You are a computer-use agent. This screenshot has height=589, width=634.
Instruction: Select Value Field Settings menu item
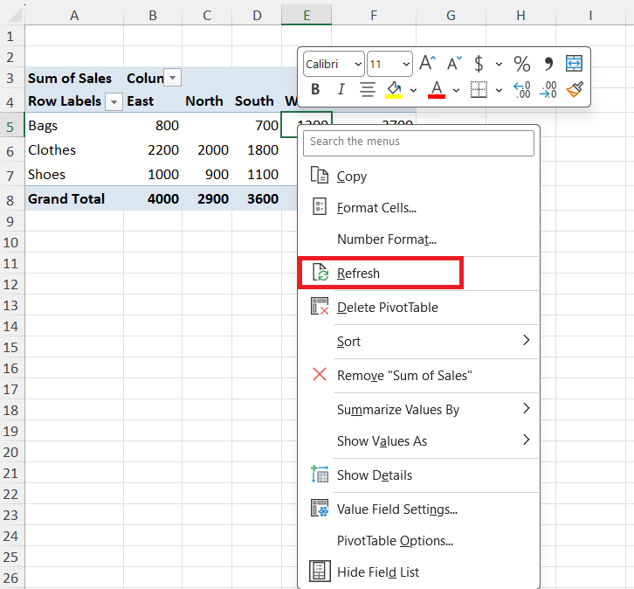(x=396, y=509)
